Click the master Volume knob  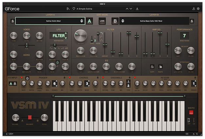[15, 118]
